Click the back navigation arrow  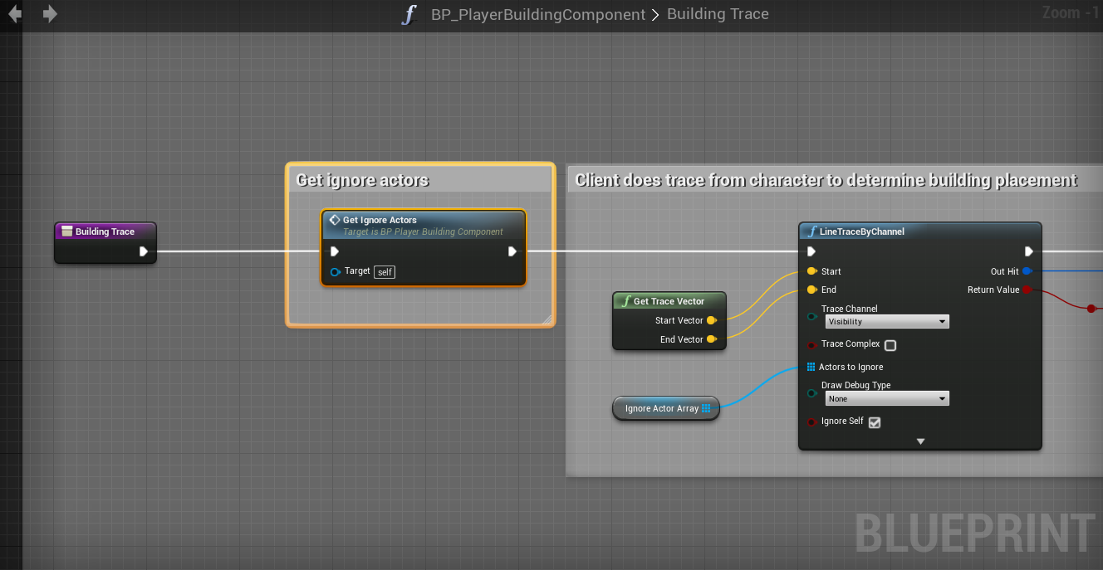coord(15,14)
